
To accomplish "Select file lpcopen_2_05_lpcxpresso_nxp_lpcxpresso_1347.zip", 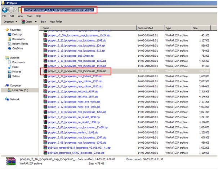I will coord(77,138).
